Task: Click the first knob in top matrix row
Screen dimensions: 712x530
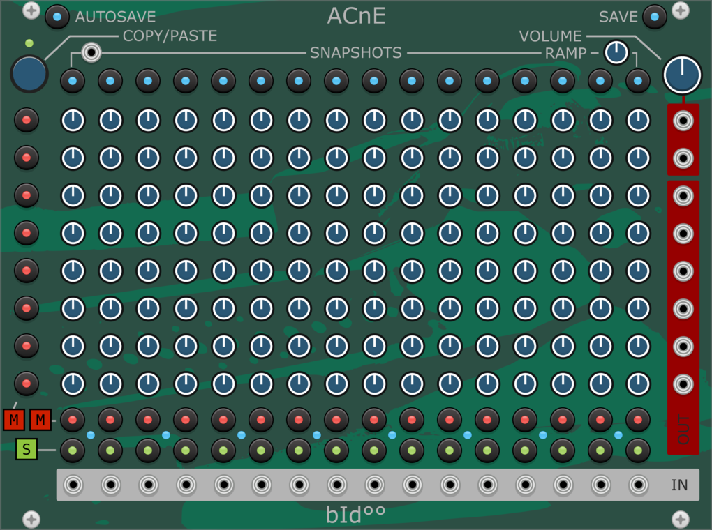Action: pyautogui.click(x=73, y=121)
